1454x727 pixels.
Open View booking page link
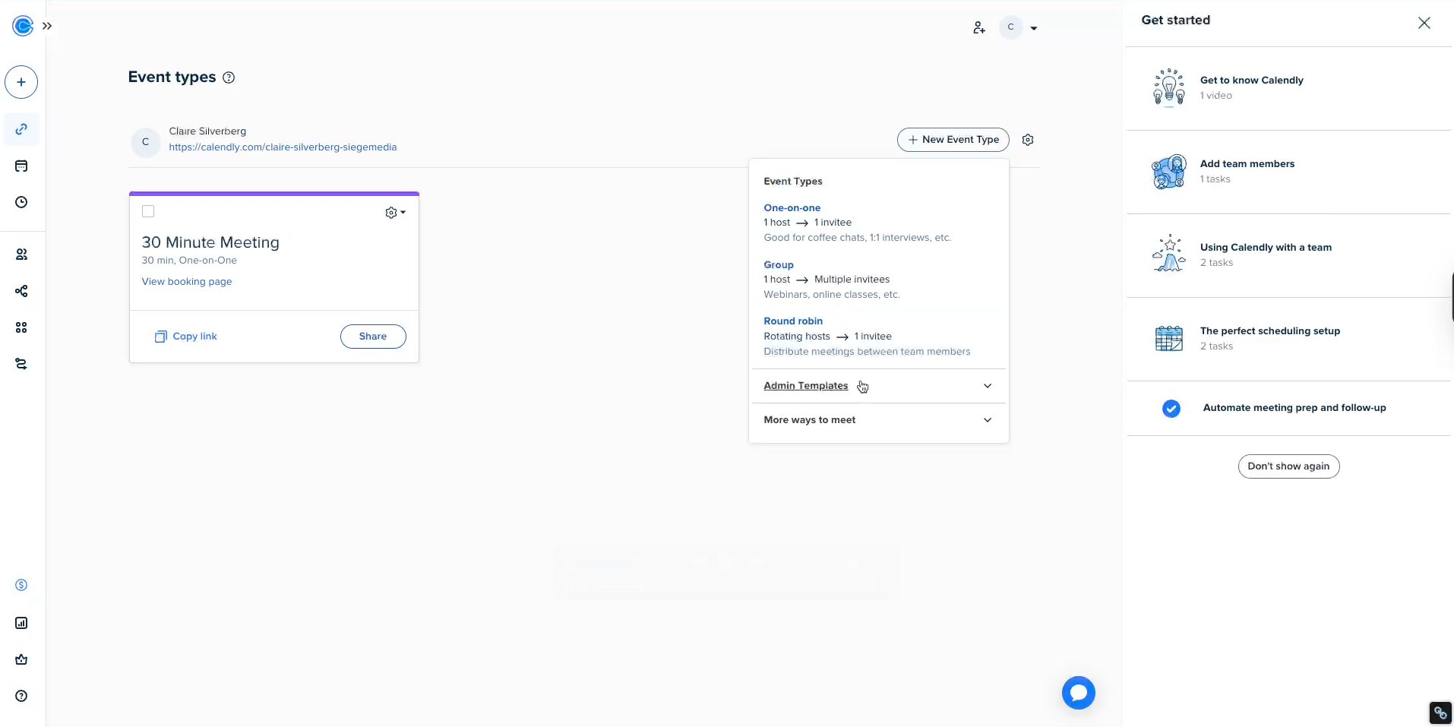coord(187,281)
